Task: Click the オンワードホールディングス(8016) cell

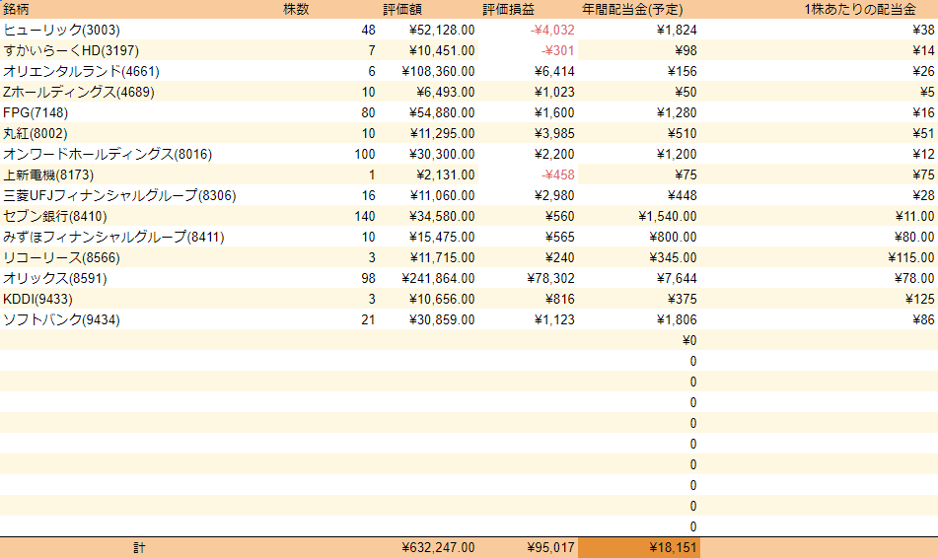Action: (108, 155)
